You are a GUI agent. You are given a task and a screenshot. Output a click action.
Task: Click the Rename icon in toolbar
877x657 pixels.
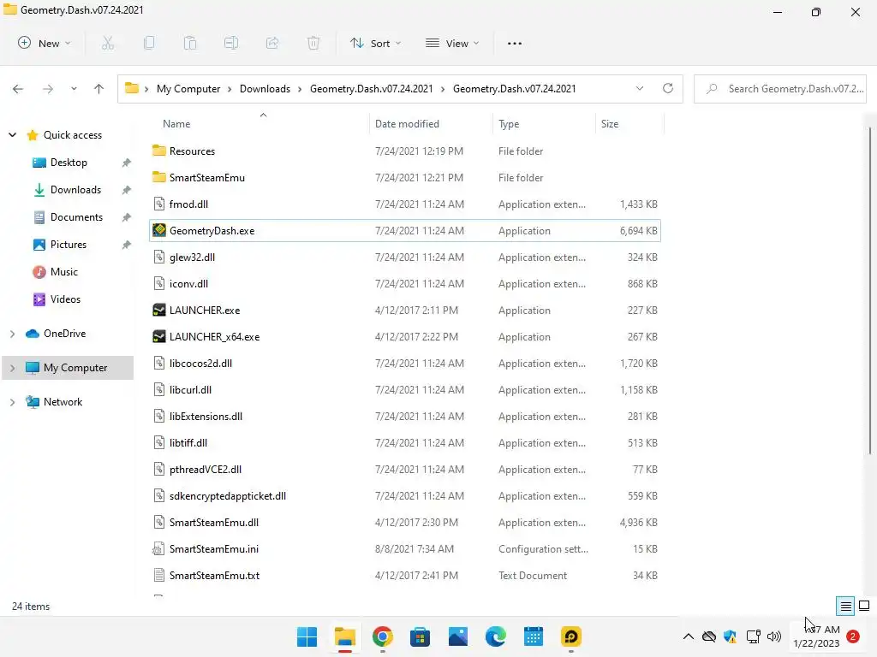click(231, 43)
